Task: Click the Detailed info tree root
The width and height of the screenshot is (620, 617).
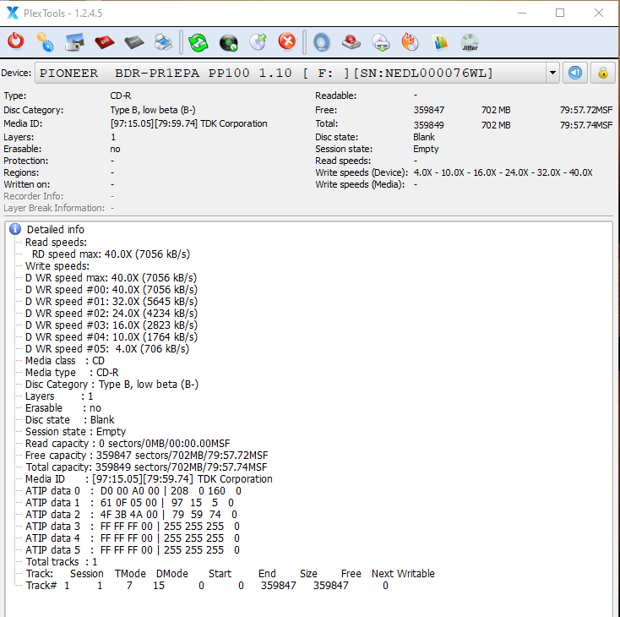Action: coord(56,230)
